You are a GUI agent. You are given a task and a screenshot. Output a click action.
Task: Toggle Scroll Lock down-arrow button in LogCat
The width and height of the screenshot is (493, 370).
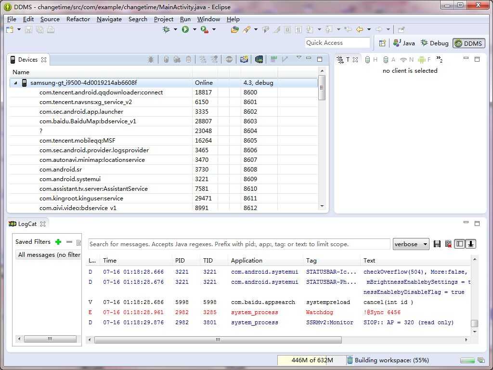(471, 244)
